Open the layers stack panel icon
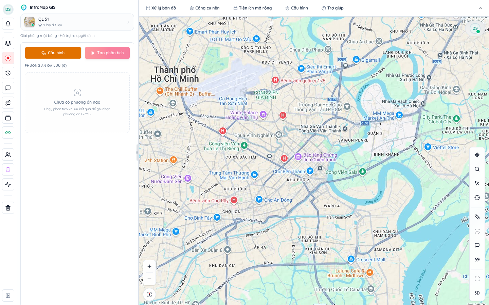 tap(8, 43)
